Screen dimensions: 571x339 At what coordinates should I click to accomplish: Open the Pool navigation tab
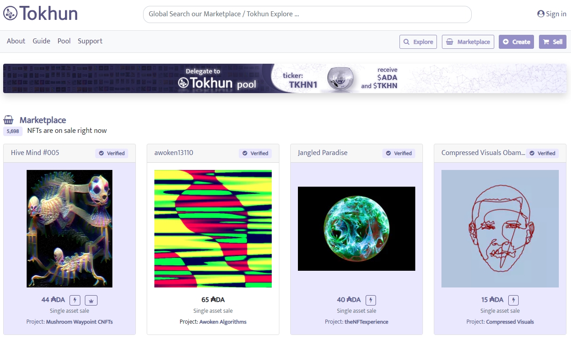tap(64, 41)
